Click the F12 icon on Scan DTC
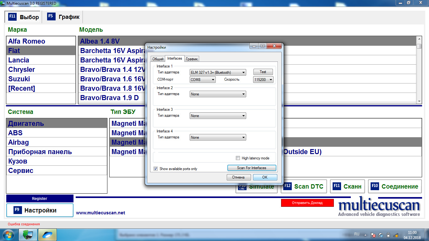Image resolution: width=429 pixels, height=241 pixels. pos(287,186)
